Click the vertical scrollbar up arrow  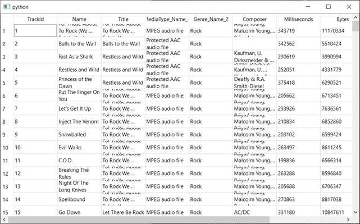tap(356, 17)
